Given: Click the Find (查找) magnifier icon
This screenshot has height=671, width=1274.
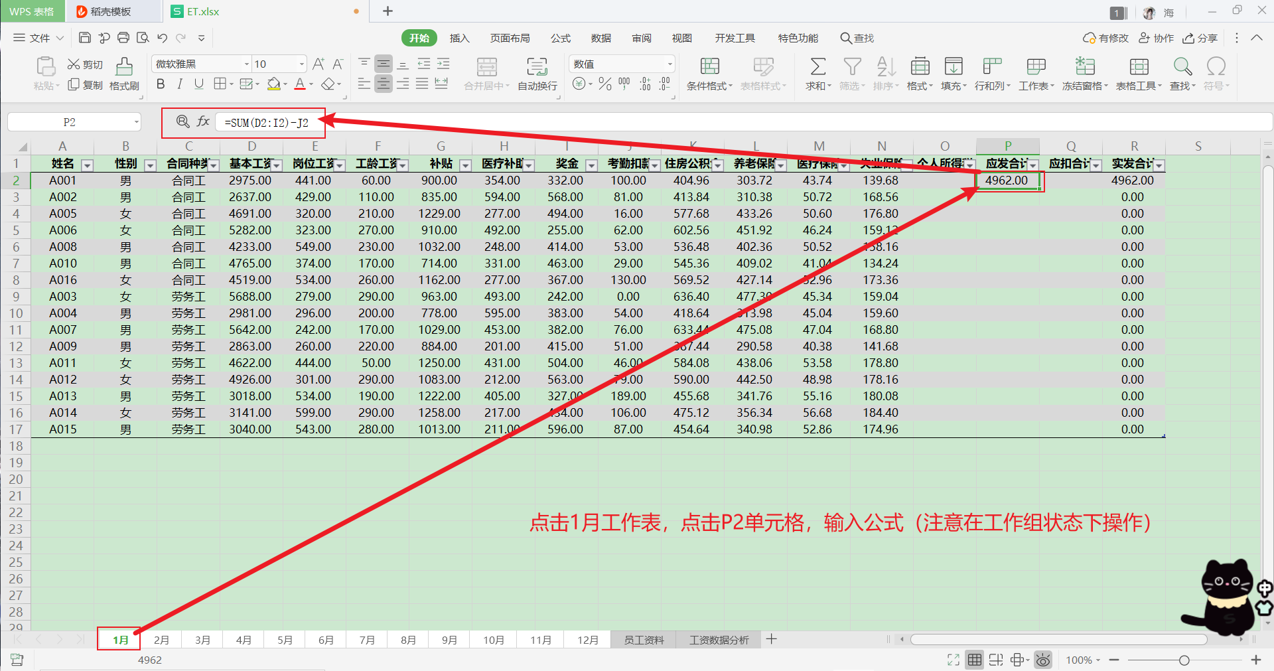Looking at the screenshot, I should coord(1182,66).
